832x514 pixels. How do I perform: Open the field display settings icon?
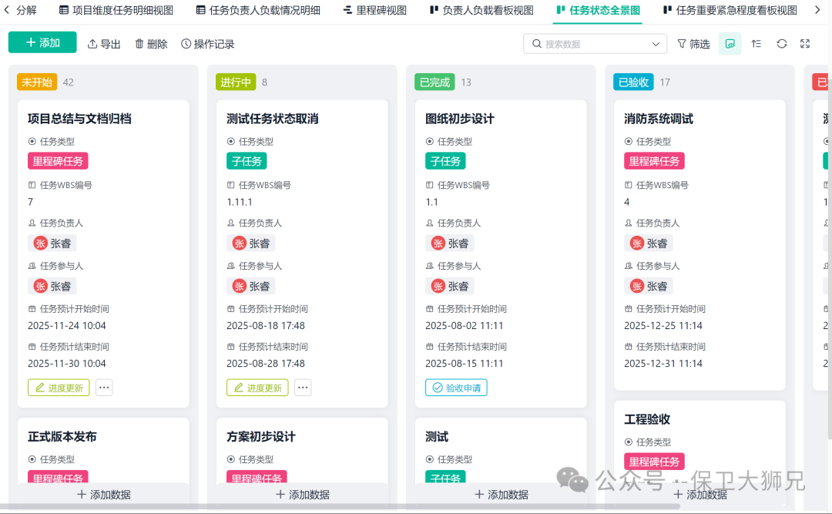756,44
